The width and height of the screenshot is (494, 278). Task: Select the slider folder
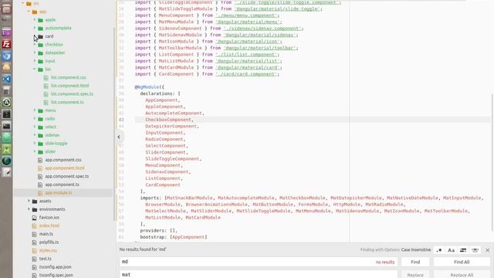click(50, 151)
